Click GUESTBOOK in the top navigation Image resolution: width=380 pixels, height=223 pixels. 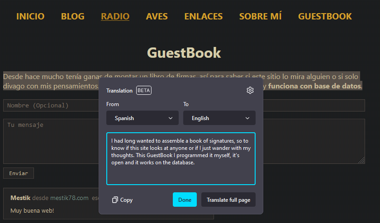pos(324,17)
